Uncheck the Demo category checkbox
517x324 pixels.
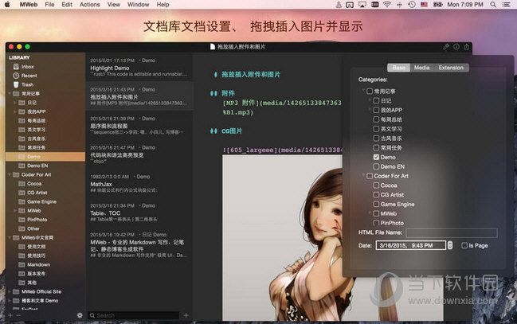(376, 157)
